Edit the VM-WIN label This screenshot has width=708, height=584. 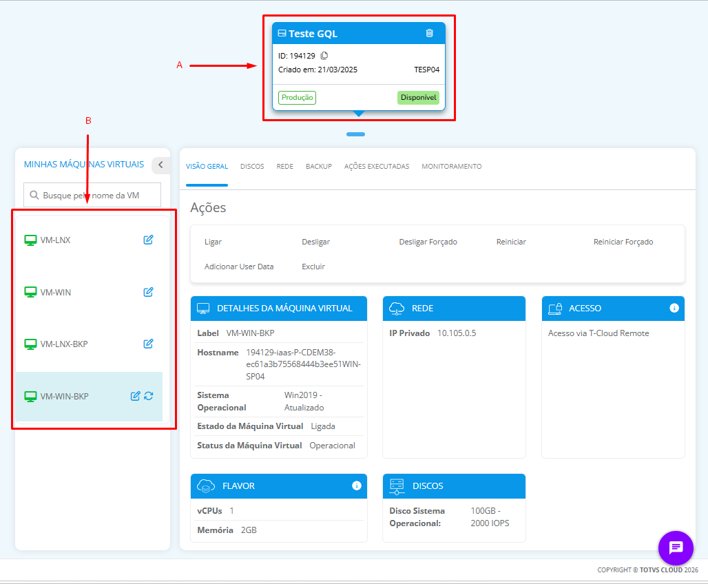[148, 292]
